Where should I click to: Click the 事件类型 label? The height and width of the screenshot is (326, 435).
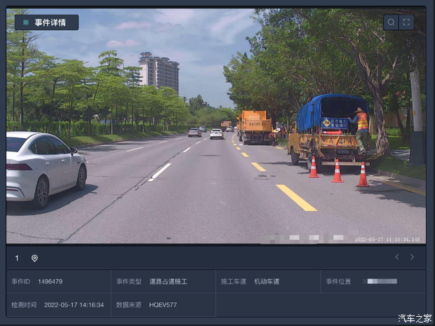[128, 282]
